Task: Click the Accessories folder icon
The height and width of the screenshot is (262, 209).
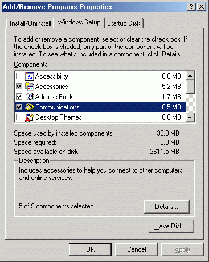Action: 30,87
